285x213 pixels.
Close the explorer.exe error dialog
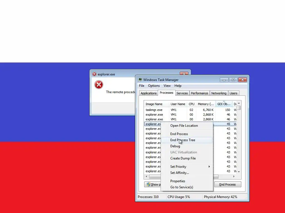point(184,73)
